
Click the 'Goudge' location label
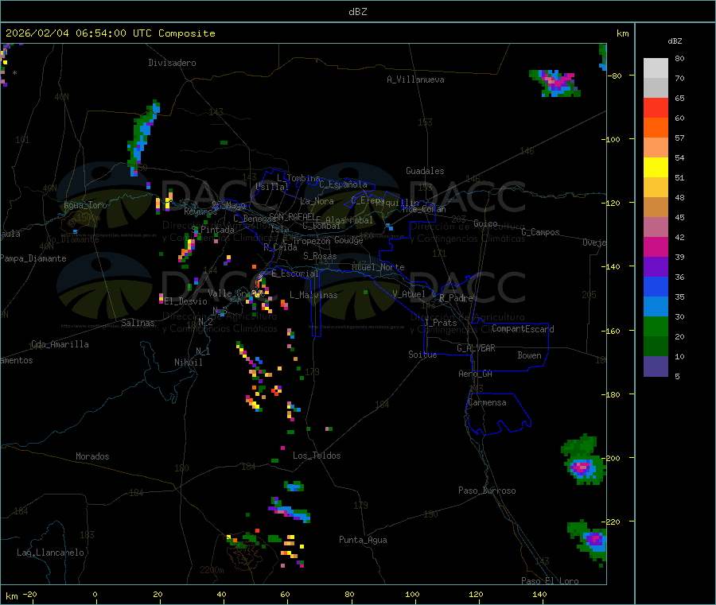(x=348, y=240)
